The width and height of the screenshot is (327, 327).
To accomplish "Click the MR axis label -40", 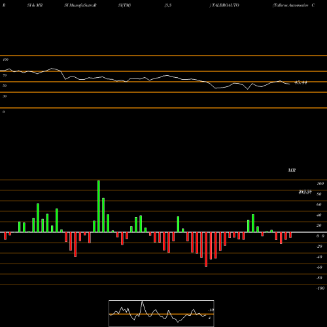I will point(319,257).
